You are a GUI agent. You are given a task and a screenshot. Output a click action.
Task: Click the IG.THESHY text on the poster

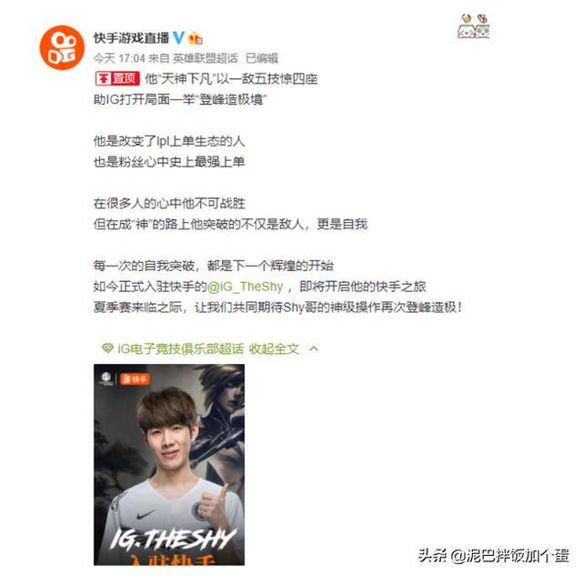click(x=174, y=539)
